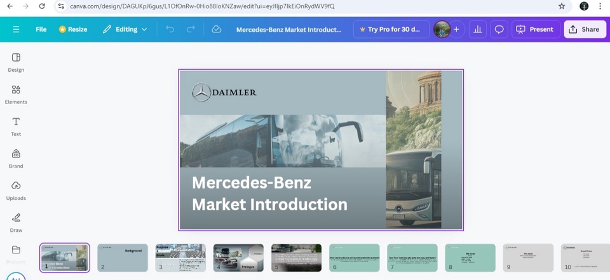The height and width of the screenshot is (280, 610).
Task: Select the Mercedes-Benz Market Introduction heading text
Action: [x=269, y=193]
